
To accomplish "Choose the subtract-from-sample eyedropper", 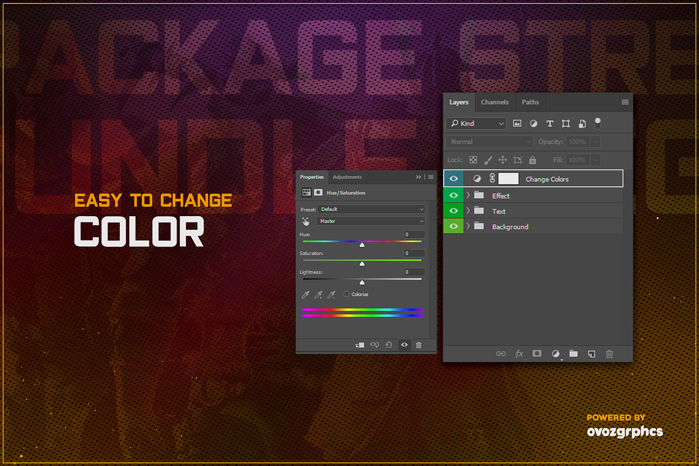I will (x=331, y=295).
